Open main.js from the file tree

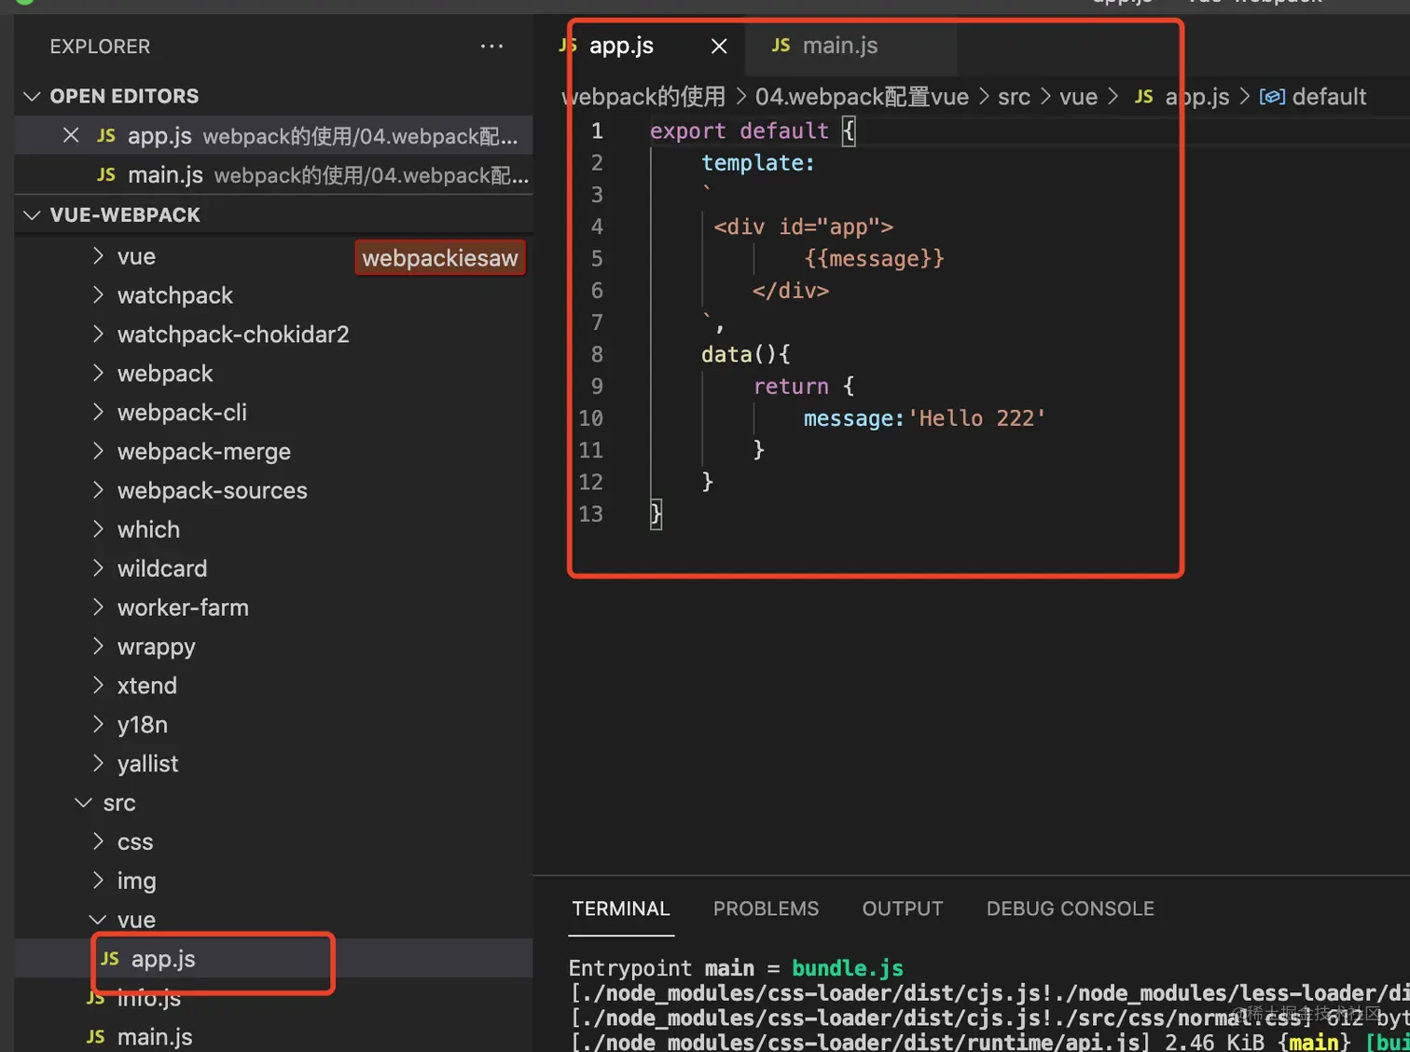tap(274, 1037)
